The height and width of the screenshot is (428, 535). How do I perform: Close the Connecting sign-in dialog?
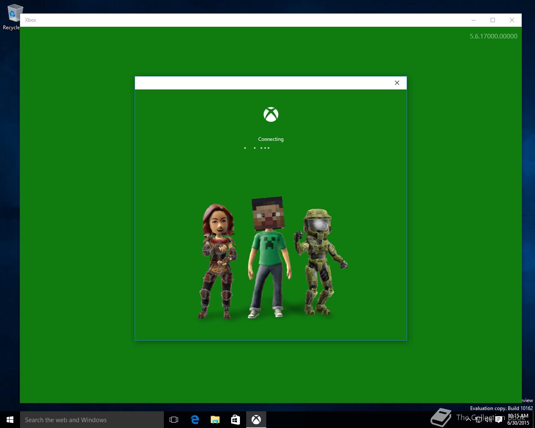tap(397, 83)
